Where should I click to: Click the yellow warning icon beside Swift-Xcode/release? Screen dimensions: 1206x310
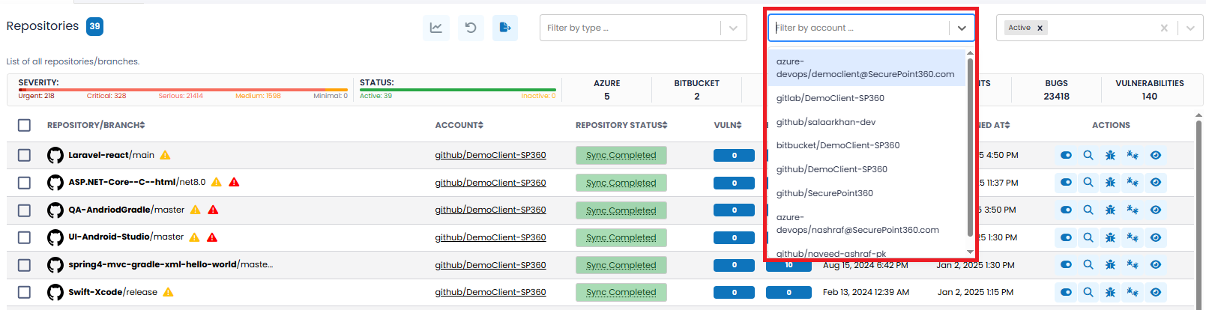tap(168, 292)
